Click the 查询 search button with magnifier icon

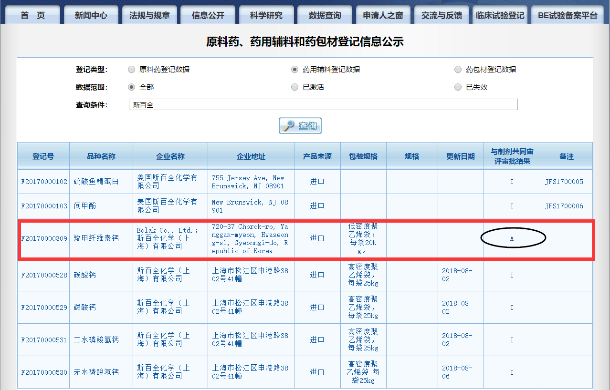coord(300,126)
